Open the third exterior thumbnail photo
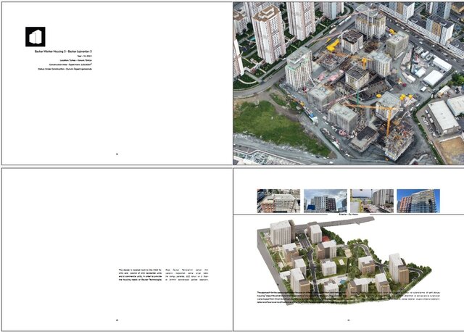Viewport: 464px width, 332px height. click(x=371, y=201)
